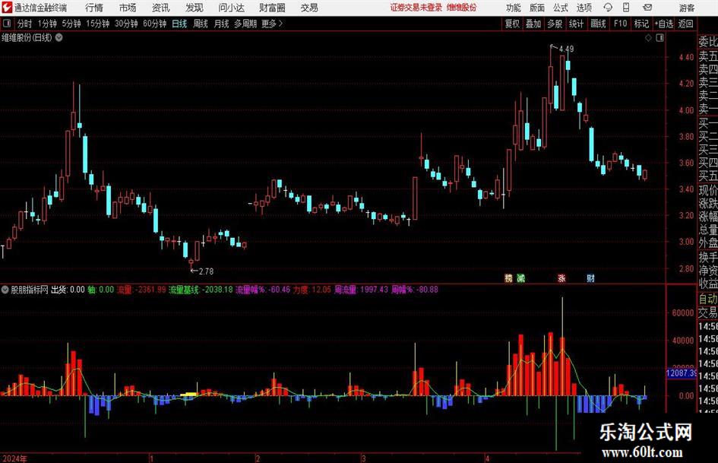
Task: Click the 2.78 low price label
Action: coord(206,271)
